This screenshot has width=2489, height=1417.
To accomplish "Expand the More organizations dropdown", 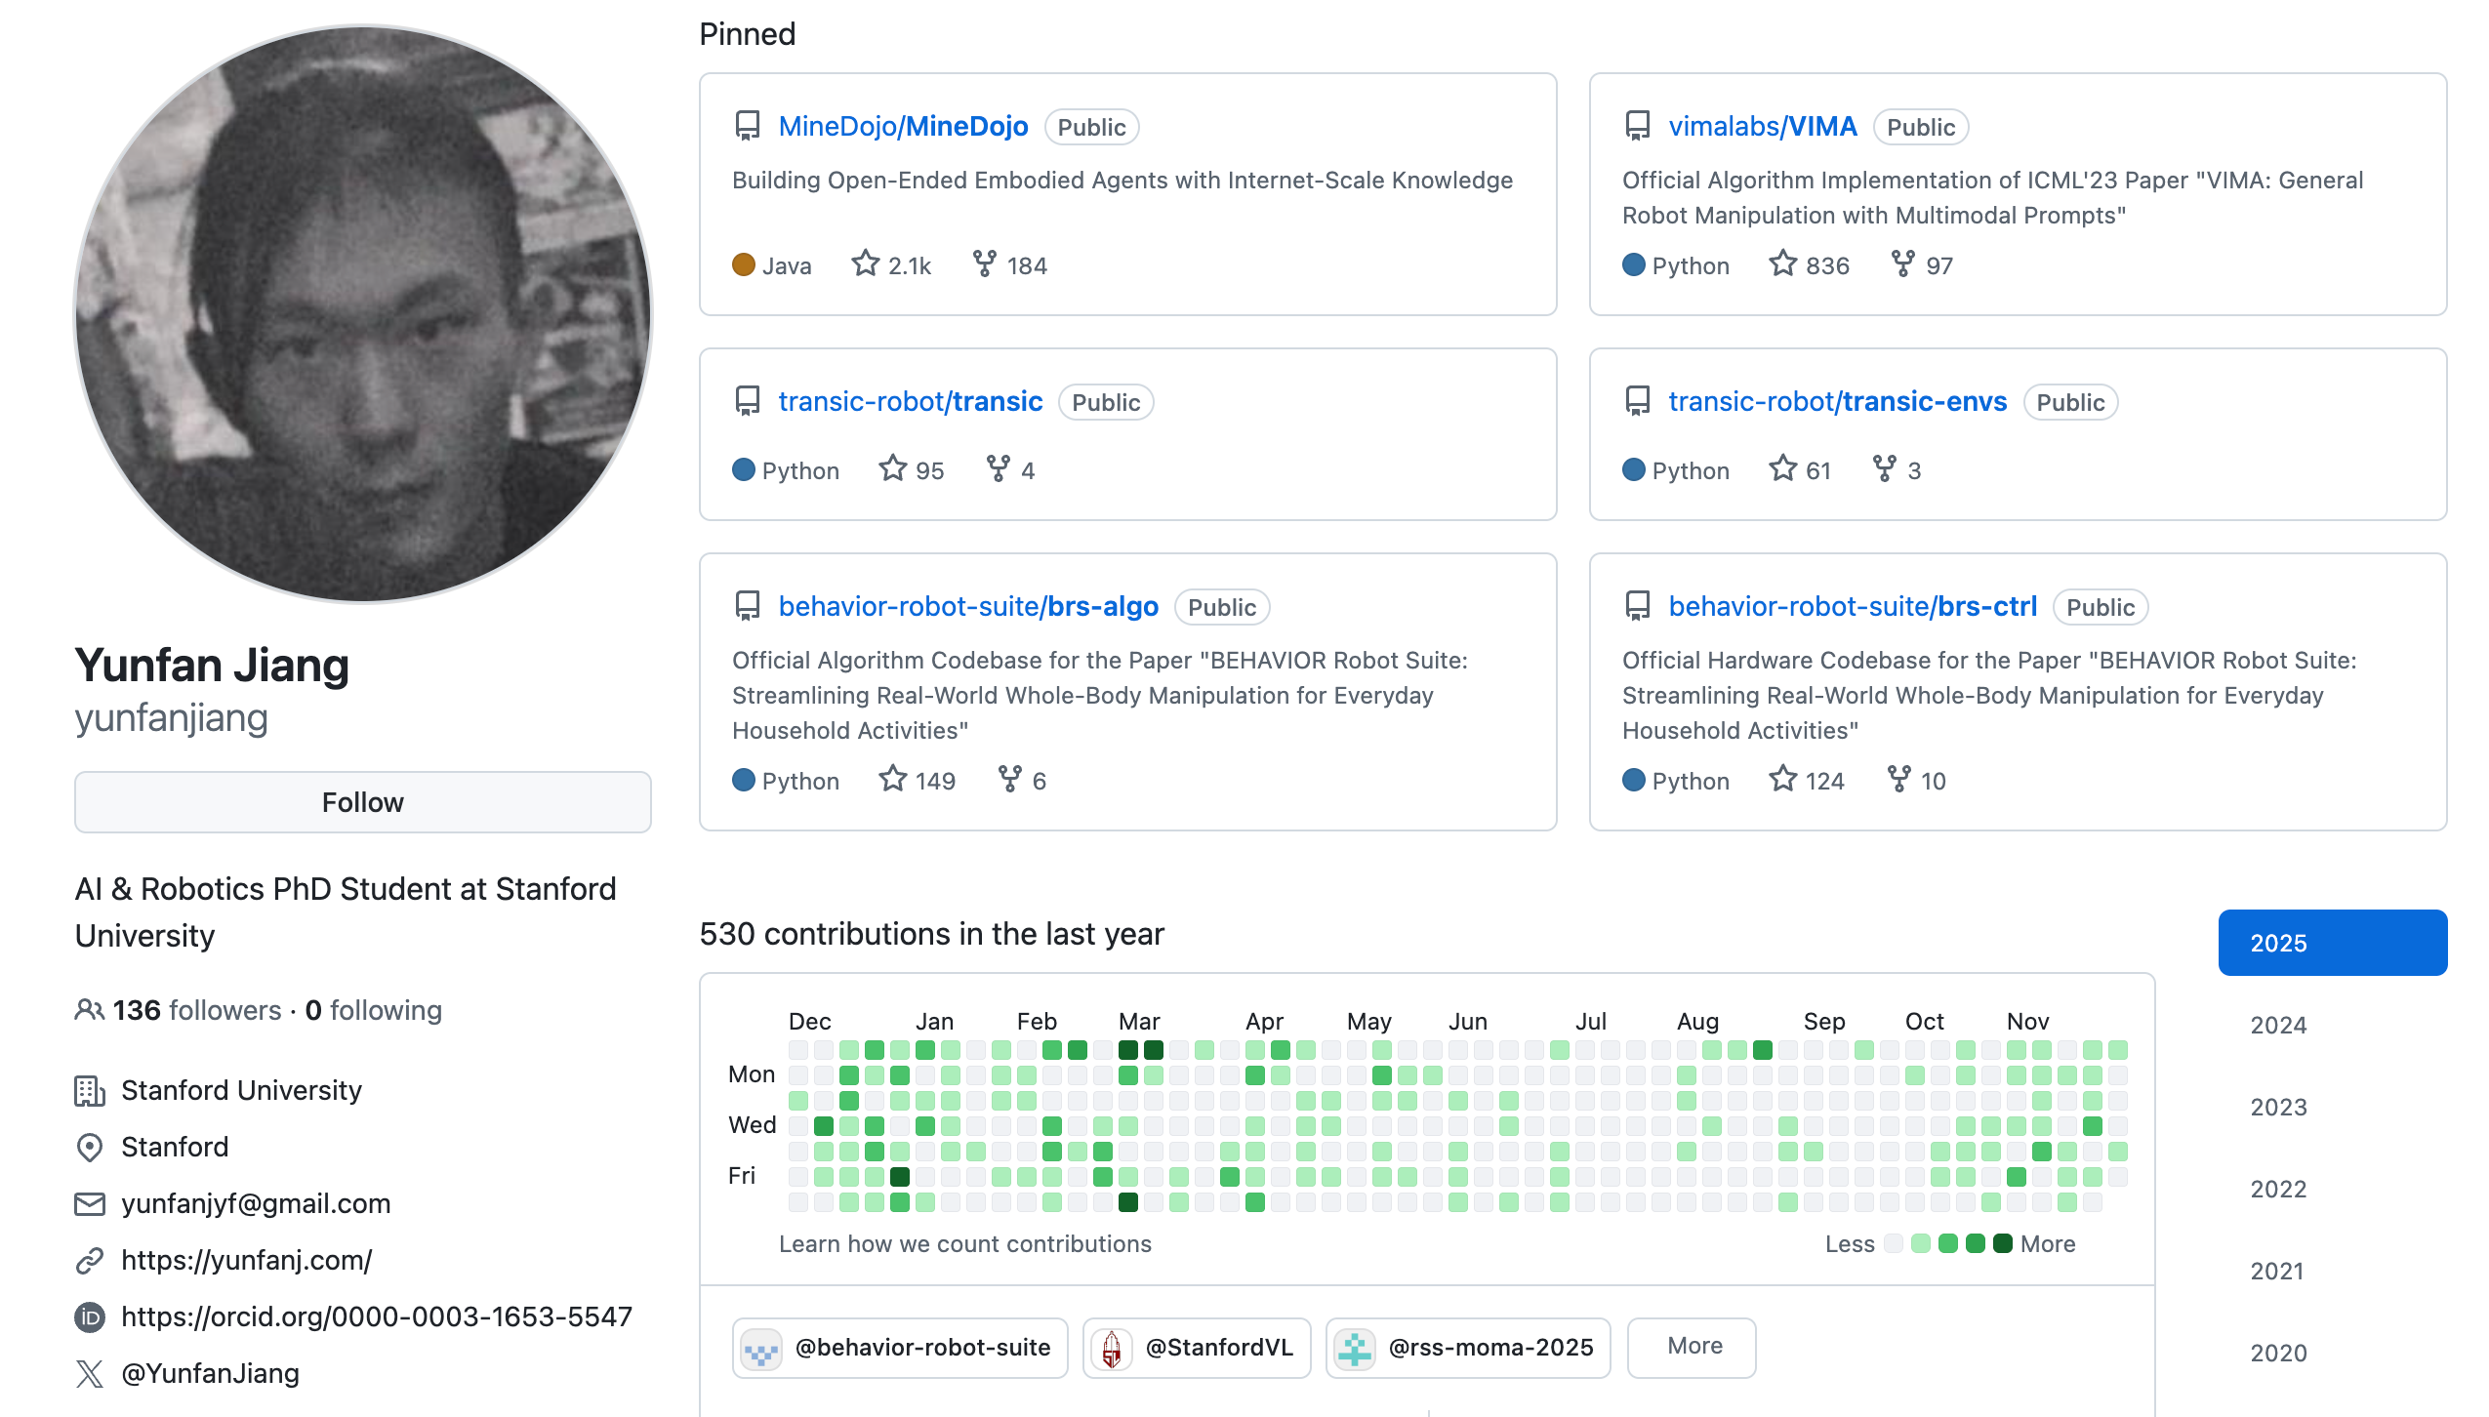I will click(1693, 1347).
